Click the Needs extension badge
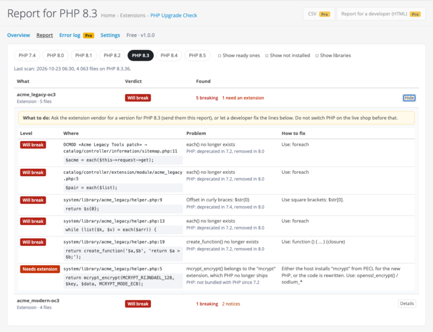 click(40, 269)
